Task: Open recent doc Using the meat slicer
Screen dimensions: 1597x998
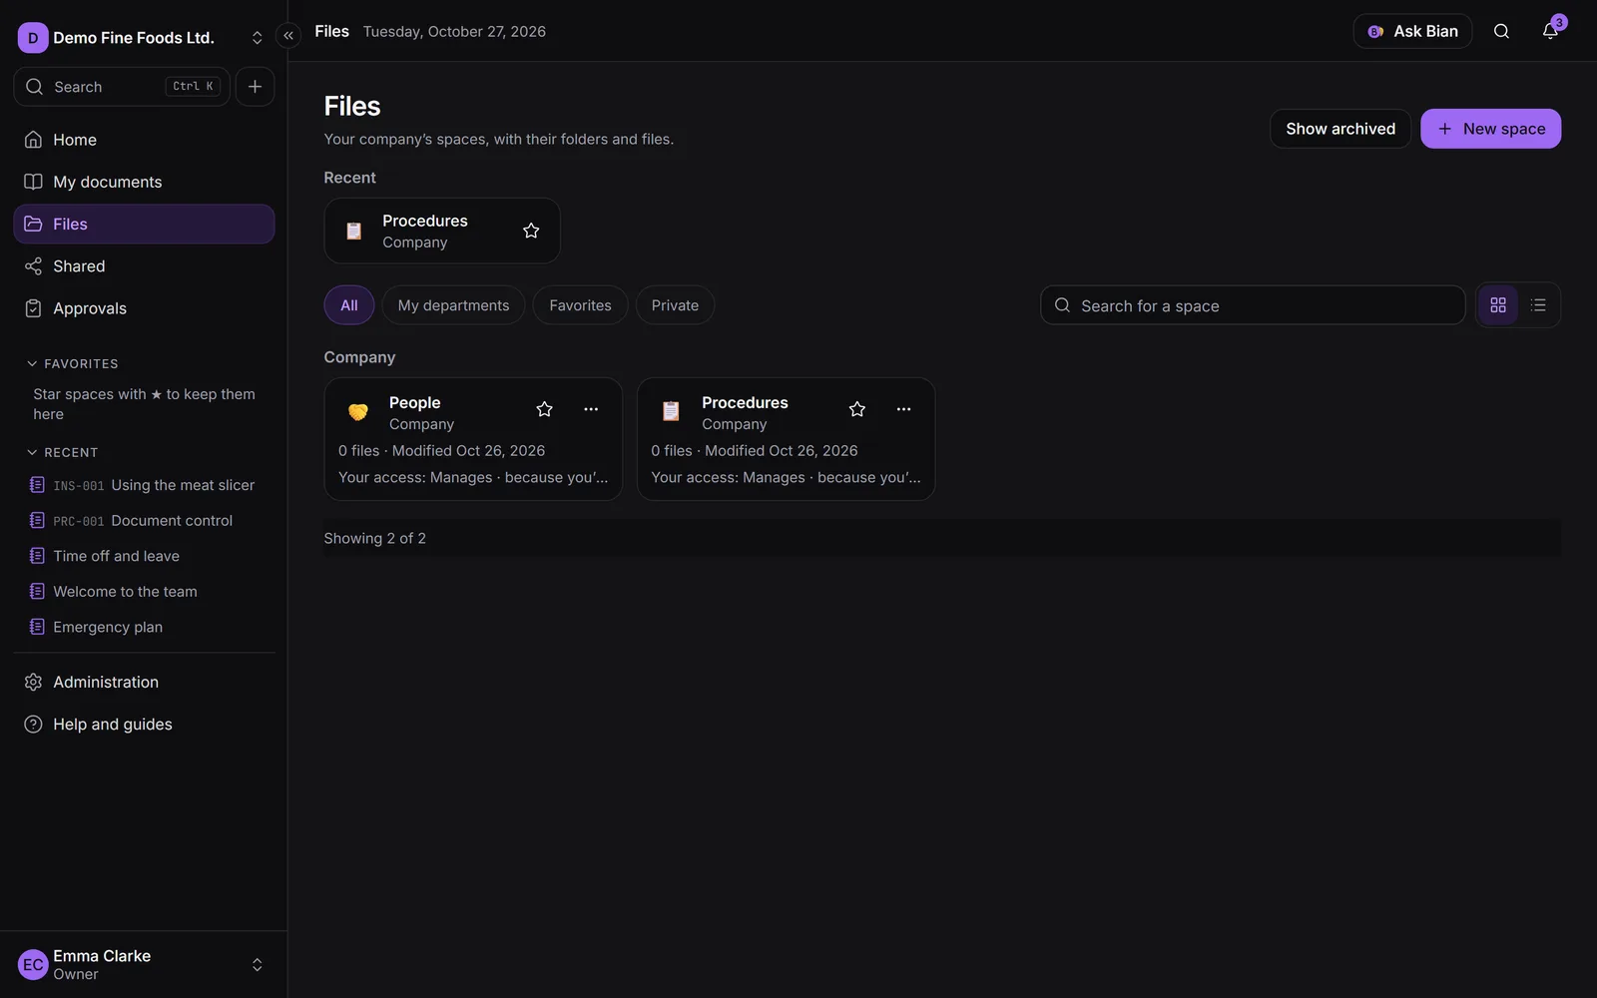Action: click(x=144, y=485)
